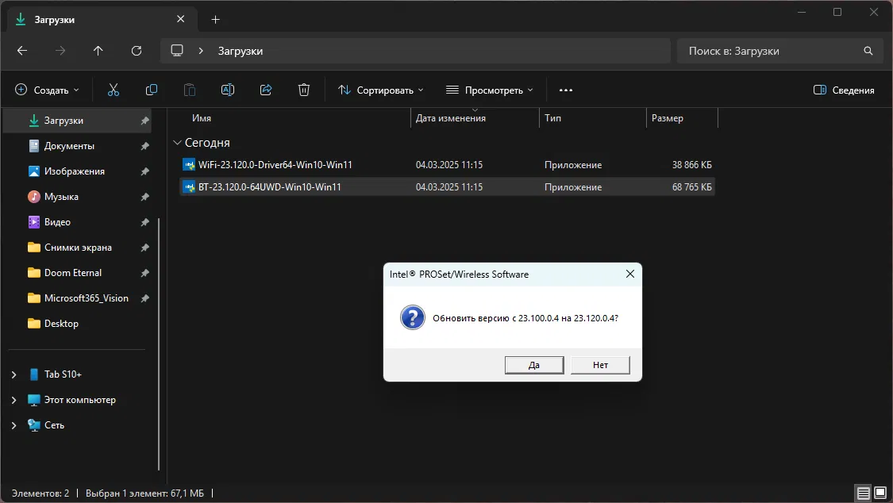Confirm update with Да button
The height and width of the screenshot is (503, 893).
click(x=534, y=365)
